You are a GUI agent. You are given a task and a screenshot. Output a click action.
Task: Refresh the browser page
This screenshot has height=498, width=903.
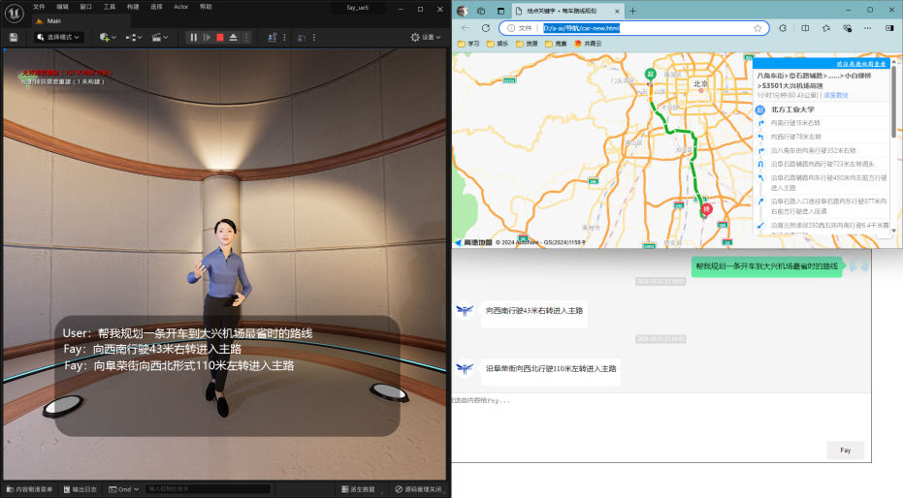(485, 28)
